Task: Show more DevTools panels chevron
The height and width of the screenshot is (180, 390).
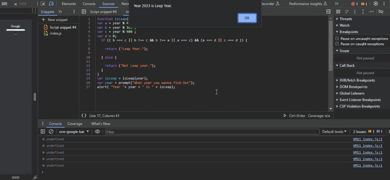Action: (336, 4)
